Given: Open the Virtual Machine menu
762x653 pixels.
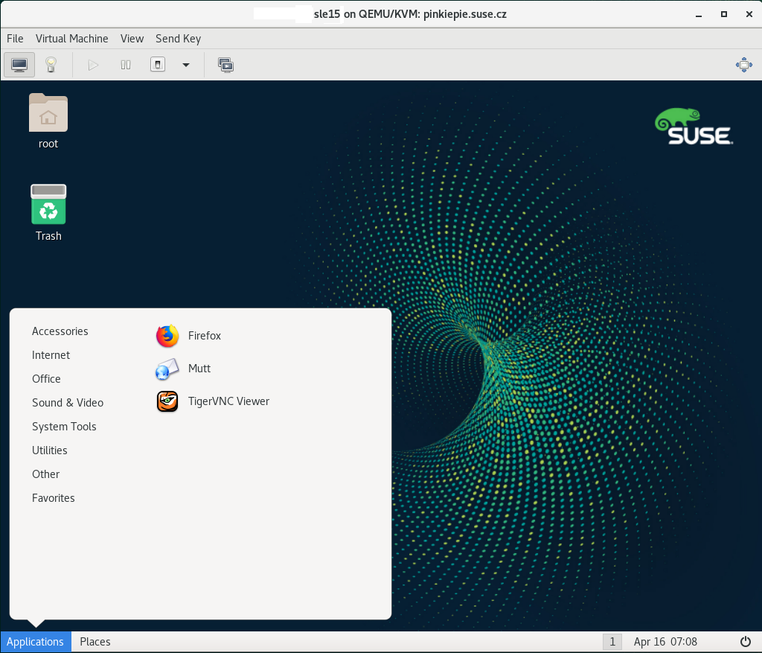Looking at the screenshot, I should [71, 39].
